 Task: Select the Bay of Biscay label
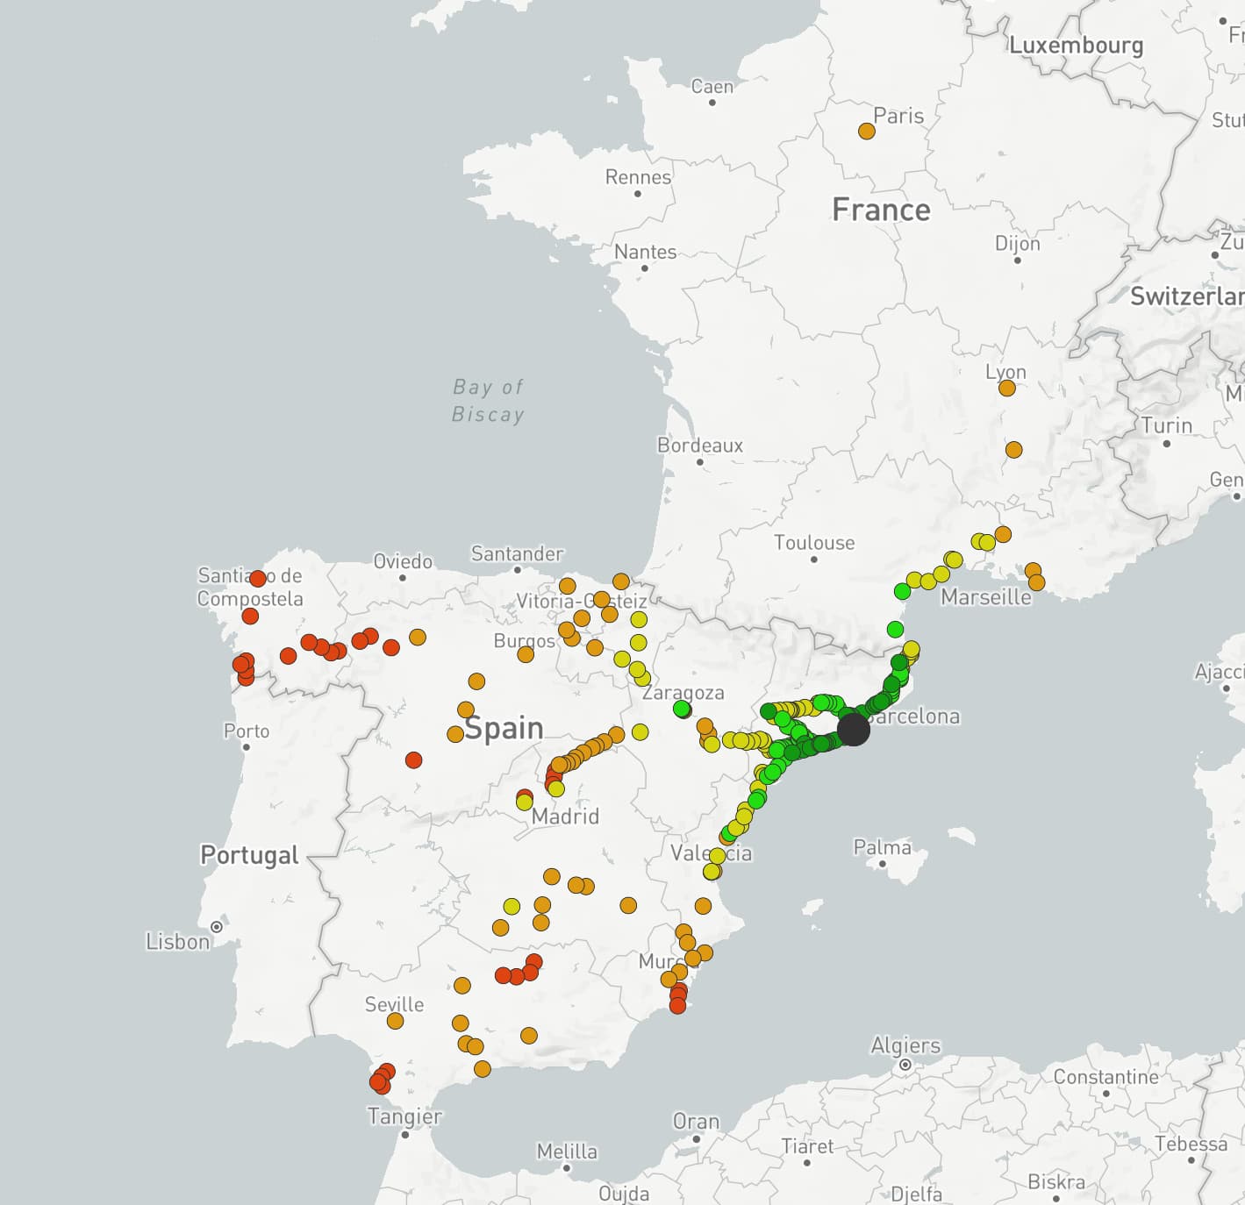(488, 400)
